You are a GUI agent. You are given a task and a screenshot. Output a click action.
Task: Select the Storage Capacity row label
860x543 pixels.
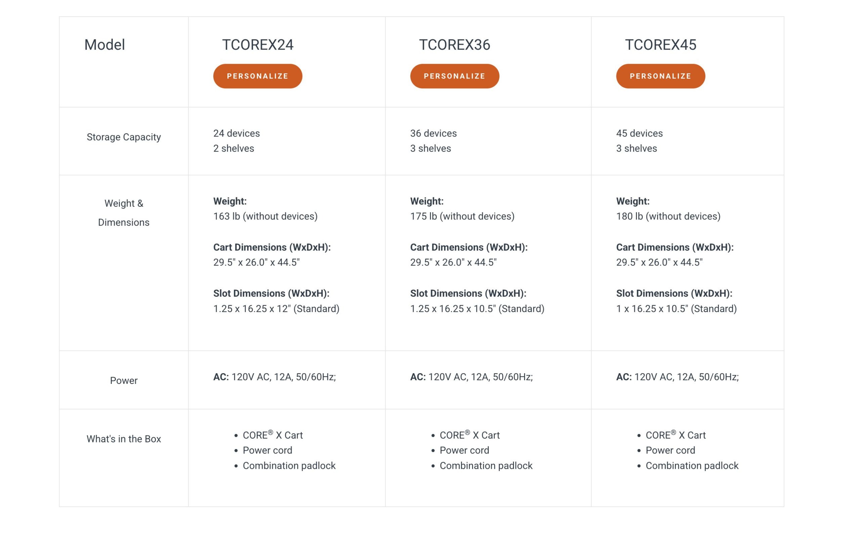[x=124, y=137]
